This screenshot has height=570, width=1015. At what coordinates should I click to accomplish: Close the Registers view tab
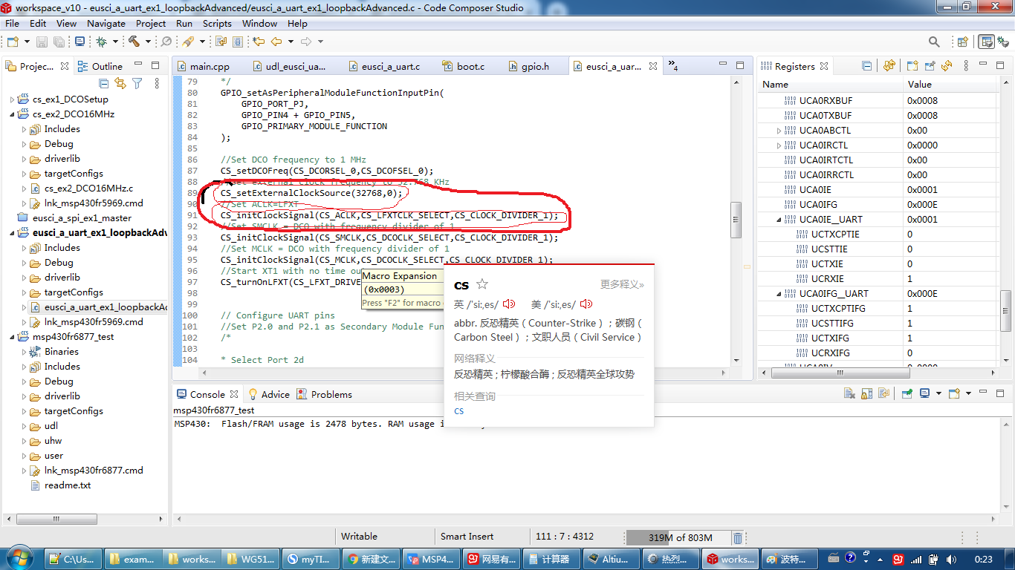click(824, 66)
